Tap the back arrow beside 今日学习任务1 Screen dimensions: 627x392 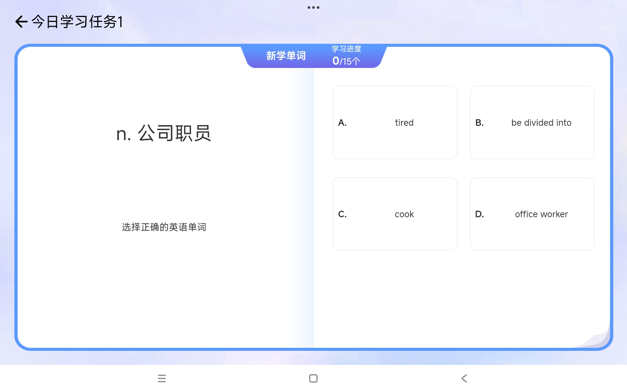click(21, 22)
